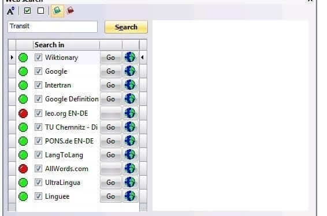
Task: Click Go button for Linguee
Action: tap(111, 196)
